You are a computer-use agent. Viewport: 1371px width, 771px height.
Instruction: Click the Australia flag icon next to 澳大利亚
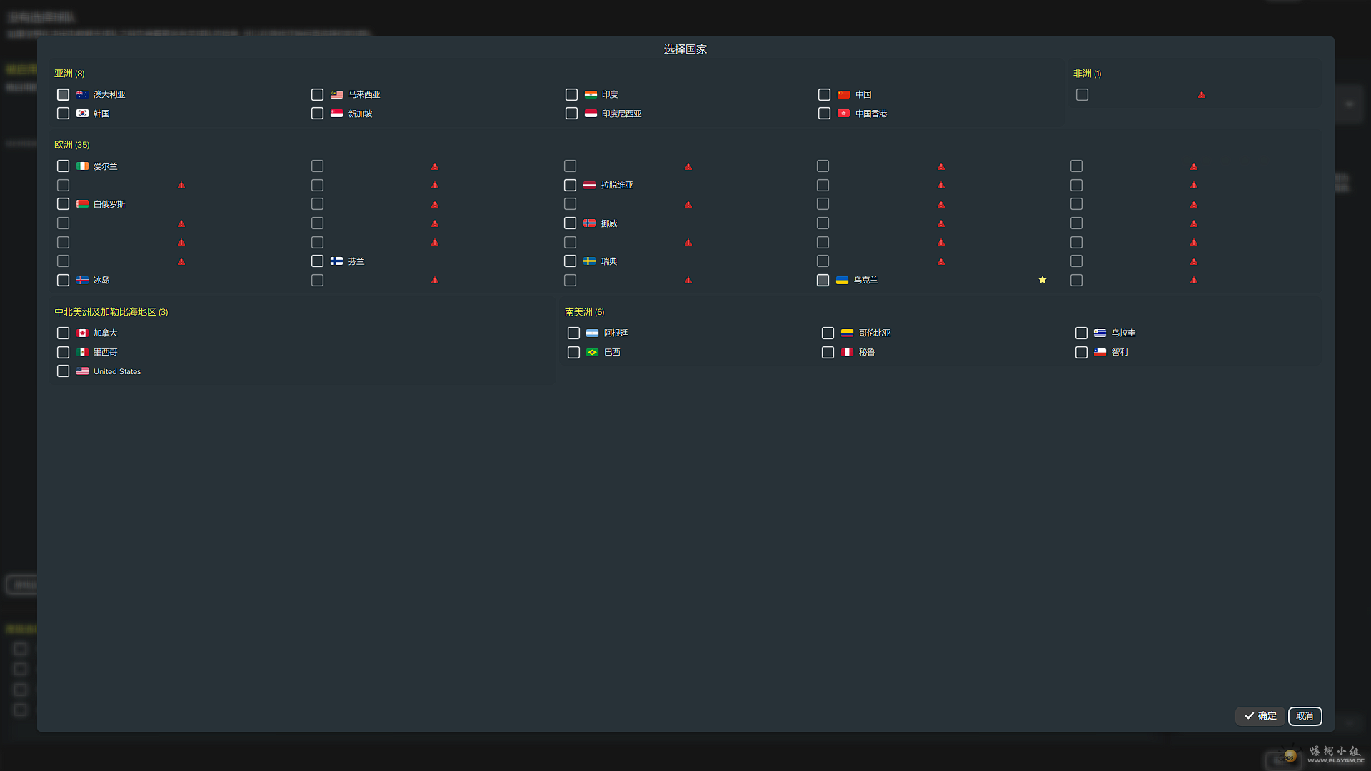[x=82, y=94]
